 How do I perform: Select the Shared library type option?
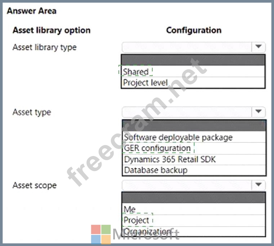point(136,71)
